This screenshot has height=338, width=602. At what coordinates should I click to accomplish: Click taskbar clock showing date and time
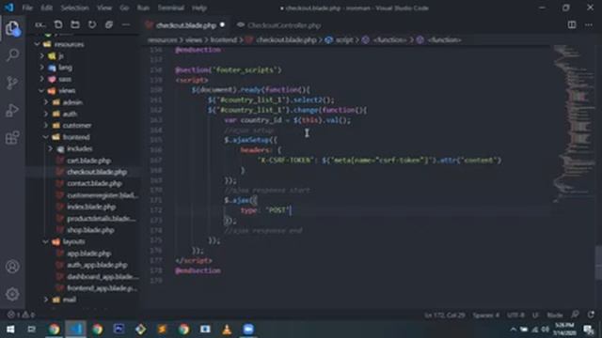coord(564,330)
